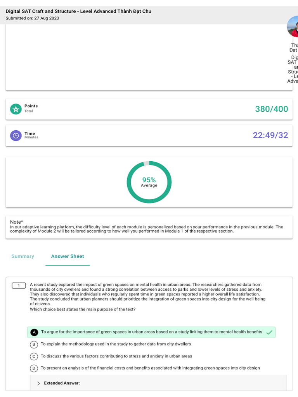Image resolution: width=298 pixels, height=397 pixels.
Task: Click the financial costs answer choice text
Action: tap(150, 368)
